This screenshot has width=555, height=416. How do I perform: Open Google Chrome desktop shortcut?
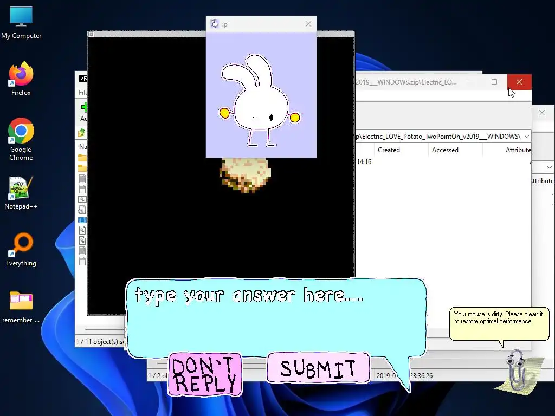[21, 139]
